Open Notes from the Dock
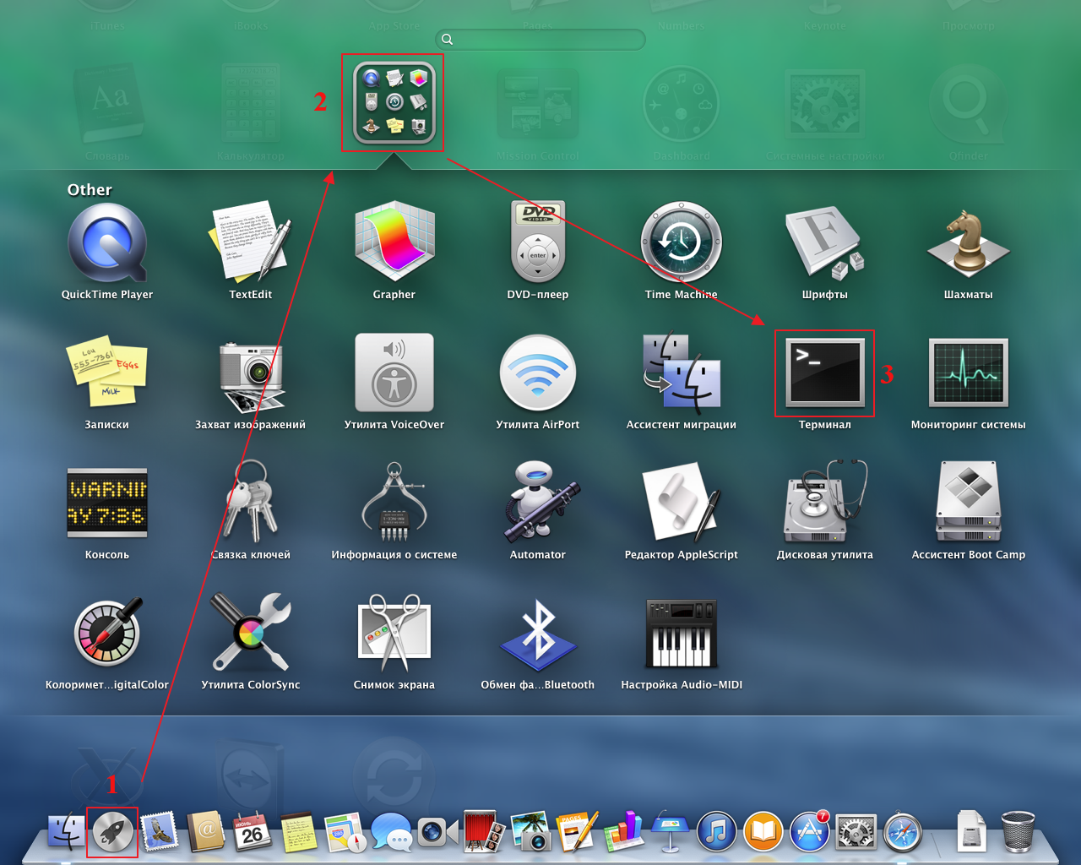 298,832
